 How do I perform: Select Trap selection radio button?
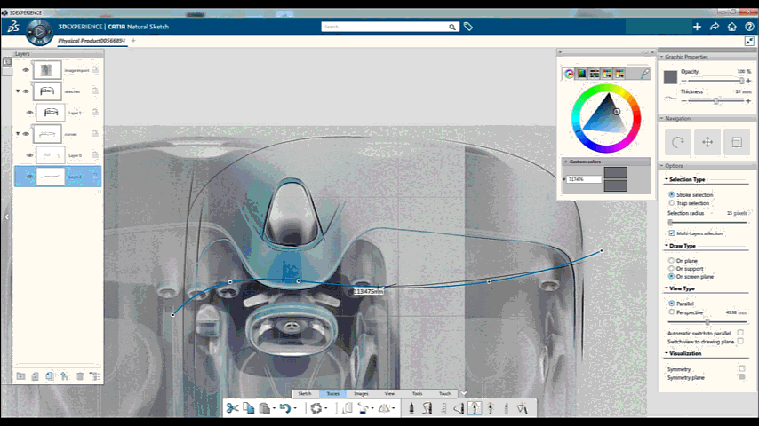(672, 203)
